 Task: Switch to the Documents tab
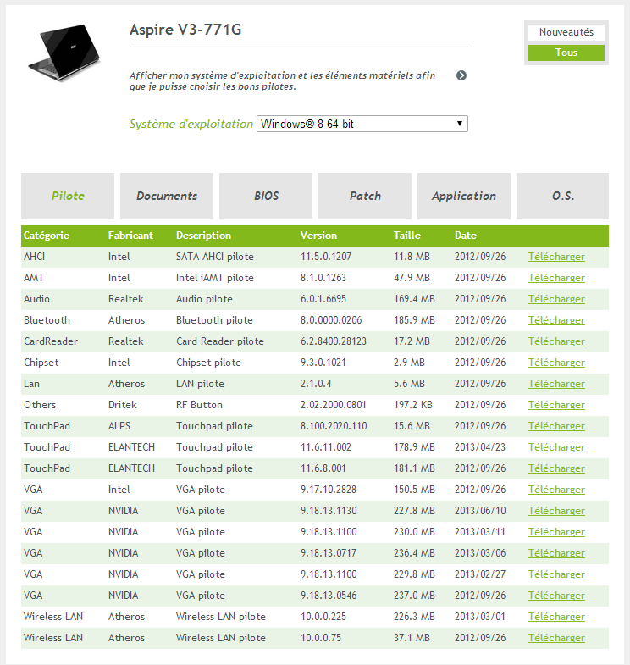tap(167, 196)
